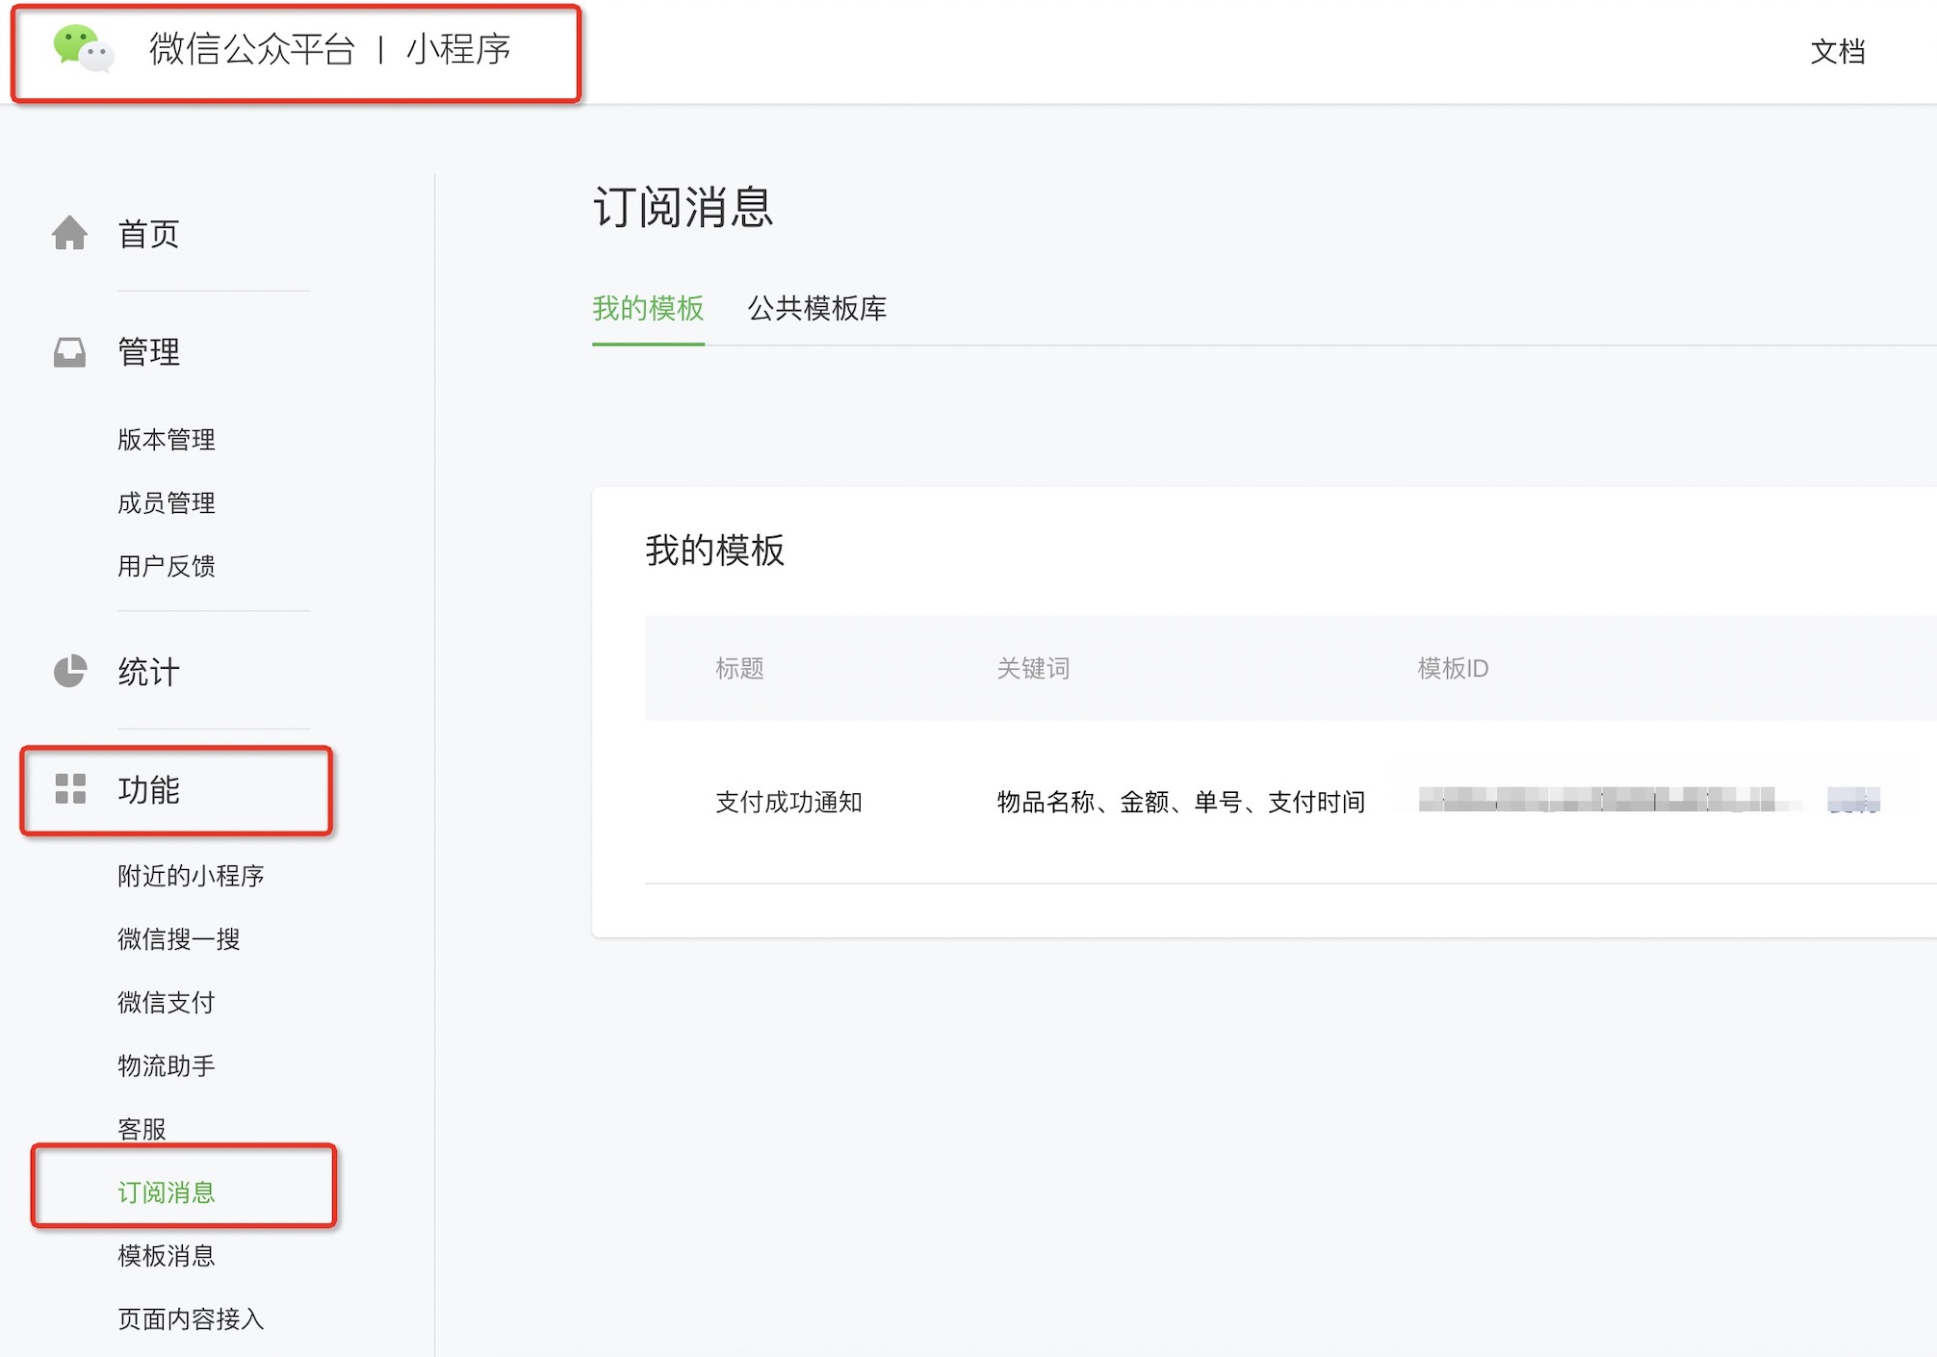
Task: Select the 我的模板 tab
Action: tap(648, 309)
